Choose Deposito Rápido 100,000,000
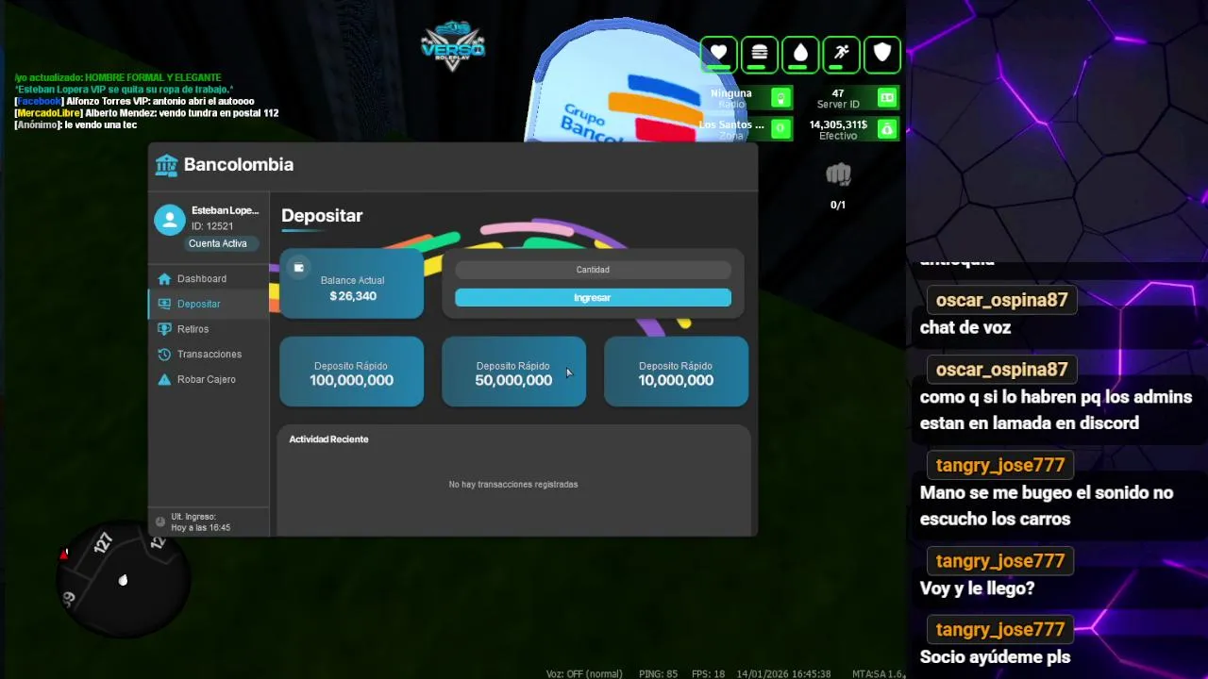This screenshot has height=679, width=1208. coord(351,372)
